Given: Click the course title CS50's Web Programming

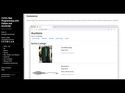Looking at the screenshot, I should tap(10, 22).
